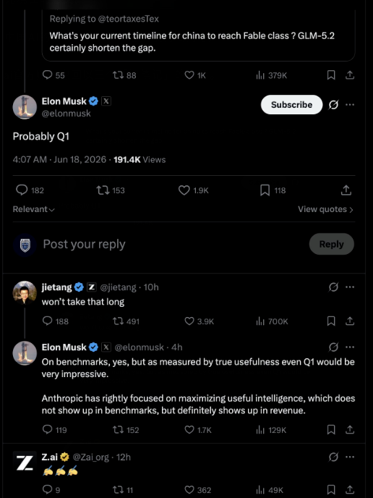Open View quotes
The image size is (373, 498).
coord(325,209)
